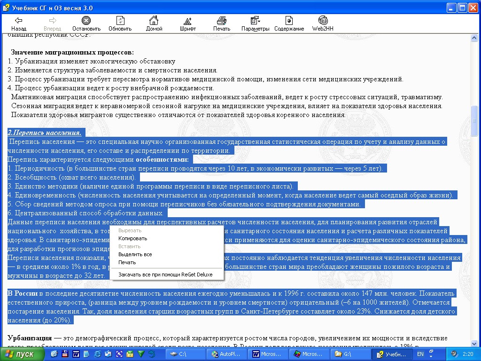Choose Выделить все in the context menu
This screenshot has height=361, width=481.
pyautogui.click(x=135, y=254)
